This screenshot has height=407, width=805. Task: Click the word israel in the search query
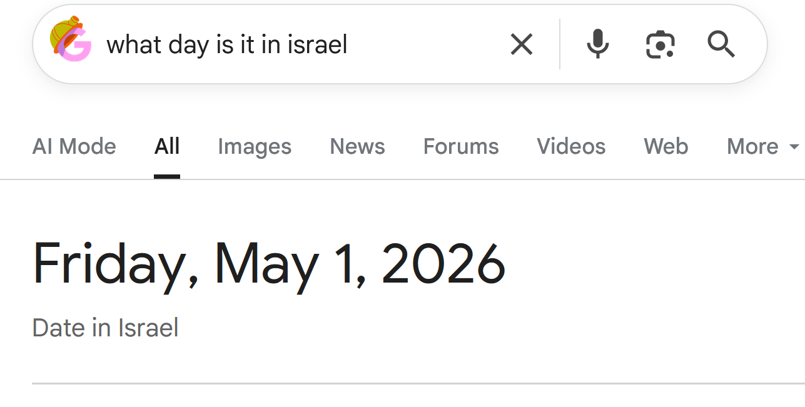[x=317, y=44]
